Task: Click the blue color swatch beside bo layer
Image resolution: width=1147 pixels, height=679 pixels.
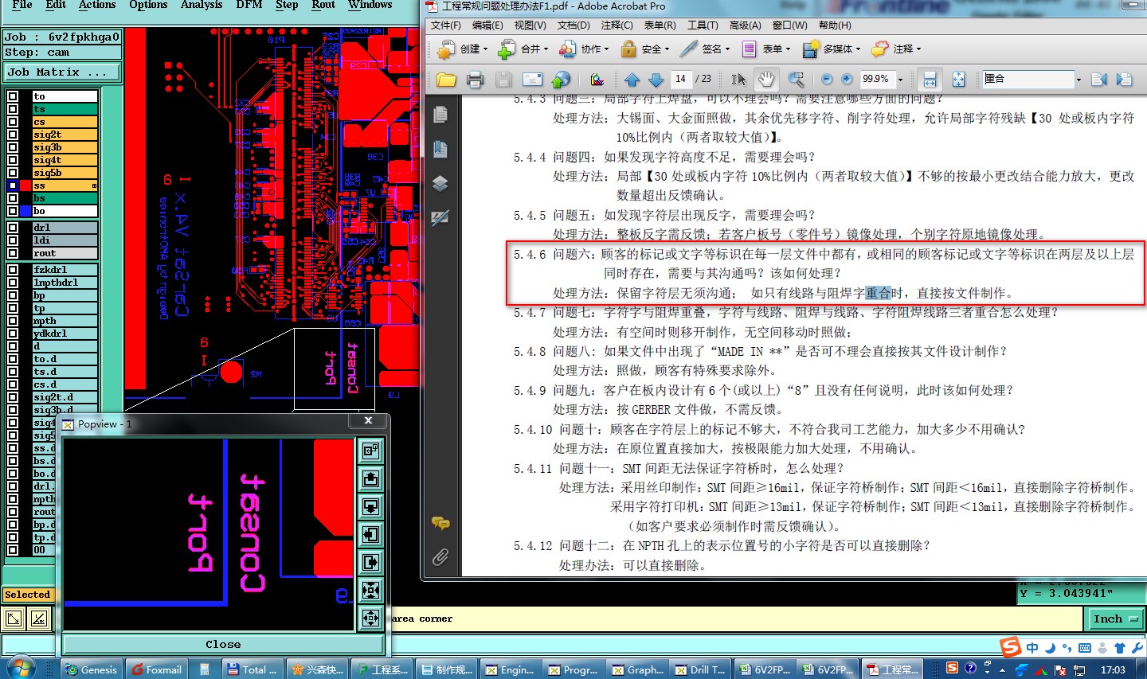Action: pyautogui.click(x=25, y=211)
